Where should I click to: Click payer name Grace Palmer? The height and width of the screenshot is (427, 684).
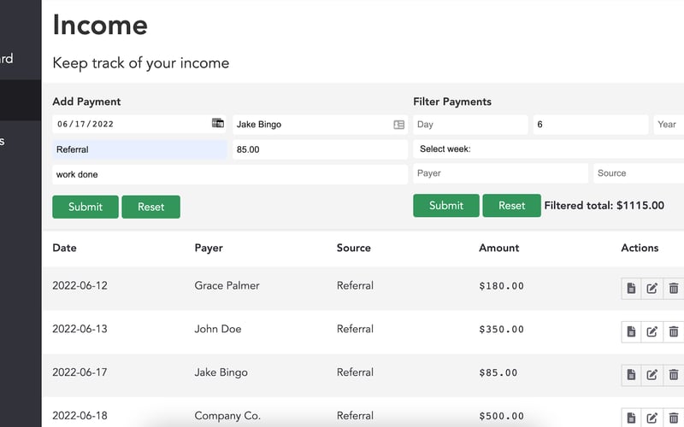[227, 285]
